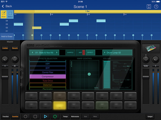Viewport: 161px width, 120px height.
Task: Toggle Solo for this track
Action: (86, 117)
